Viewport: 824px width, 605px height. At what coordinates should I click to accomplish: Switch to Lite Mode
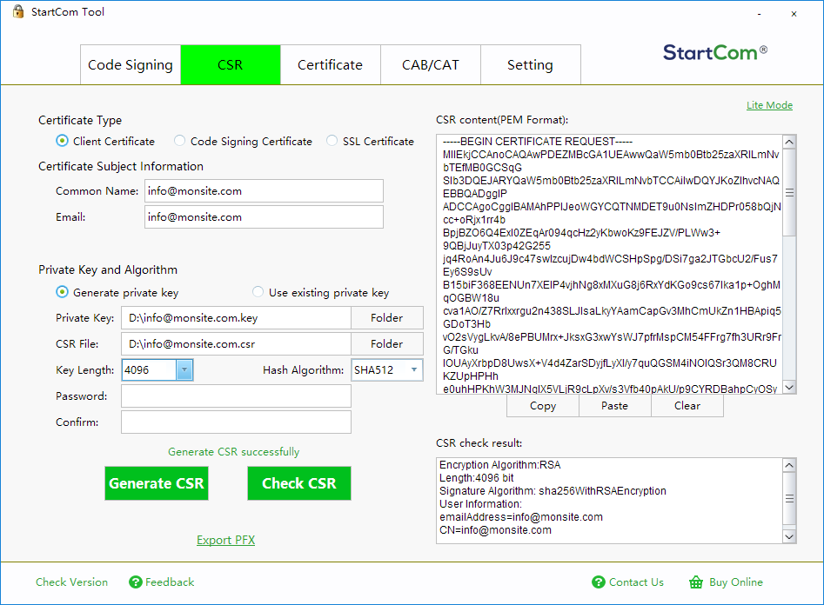click(x=769, y=105)
